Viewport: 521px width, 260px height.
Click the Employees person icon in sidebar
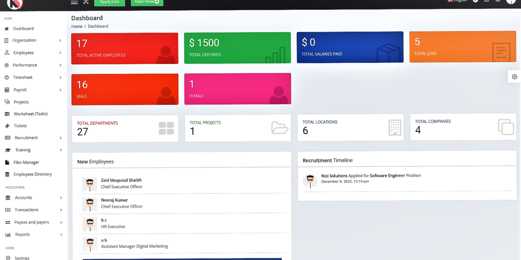(7, 53)
